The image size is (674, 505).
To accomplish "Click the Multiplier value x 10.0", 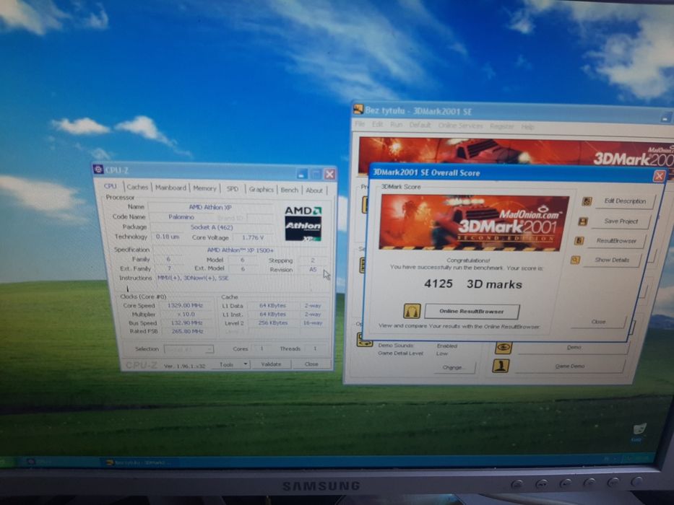I will click(x=186, y=314).
